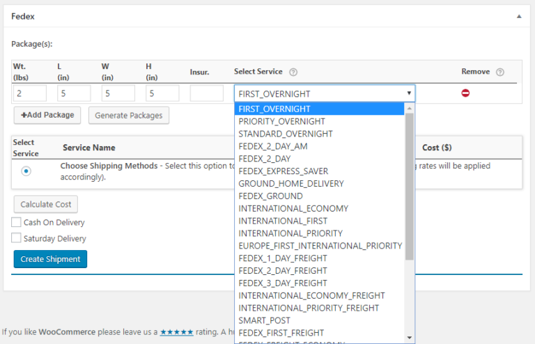Focus the Insur. input field
The width and height of the screenshot is (535, 344).
pos(207,93)
